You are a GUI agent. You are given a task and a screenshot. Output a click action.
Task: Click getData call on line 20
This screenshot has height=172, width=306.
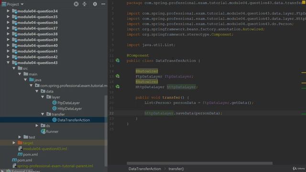coord(239,103)
